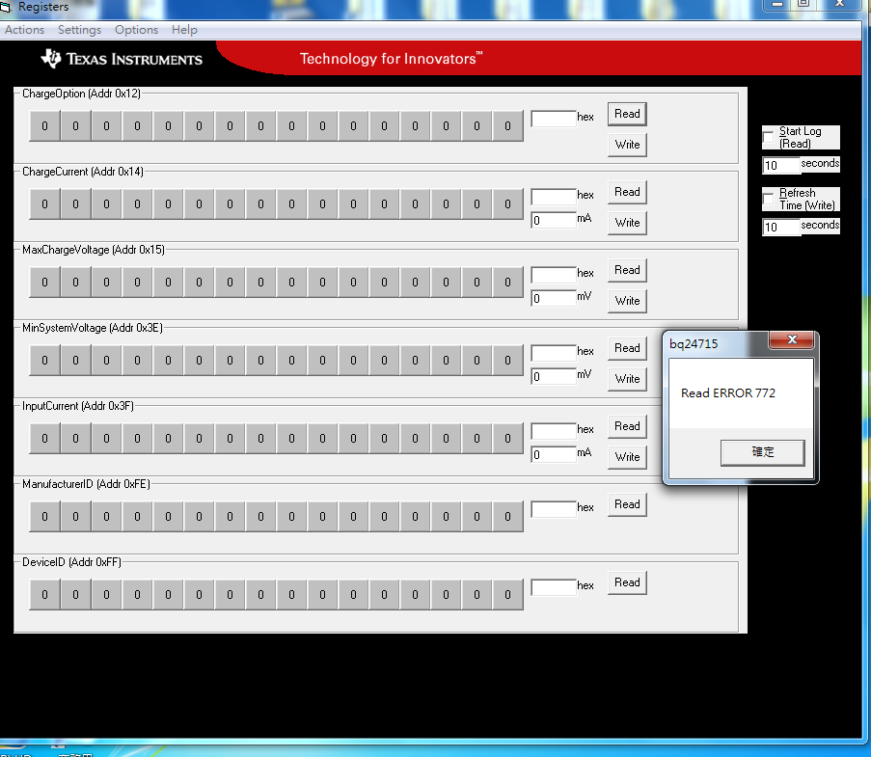This screenshot has width=871, height=757.
Task: Enable the Refresh Time (Write) checkbox
Action: [x=769, y=199]
